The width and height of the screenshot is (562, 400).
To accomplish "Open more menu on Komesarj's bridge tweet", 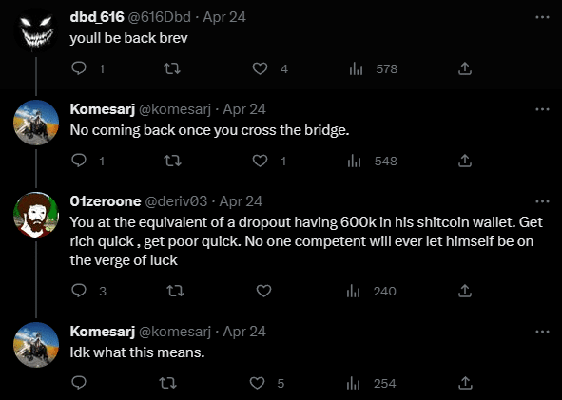I will [x=542, y=109].
